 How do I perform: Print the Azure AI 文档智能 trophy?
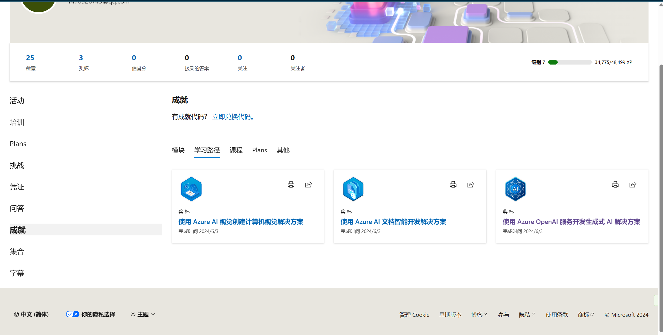pyautogui.click(x=453, y=184)
